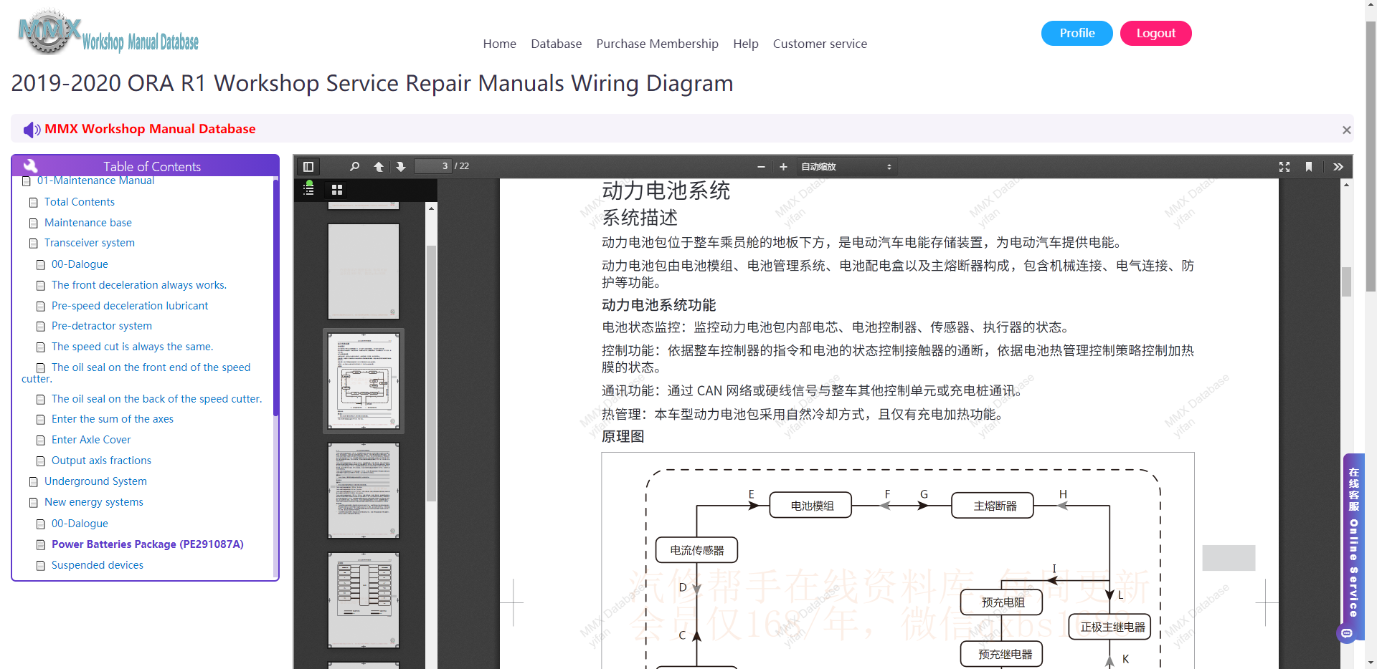Close the MMX announcement bar
The height and width of the screenshot is (669, 1377).
(1346, 130)
